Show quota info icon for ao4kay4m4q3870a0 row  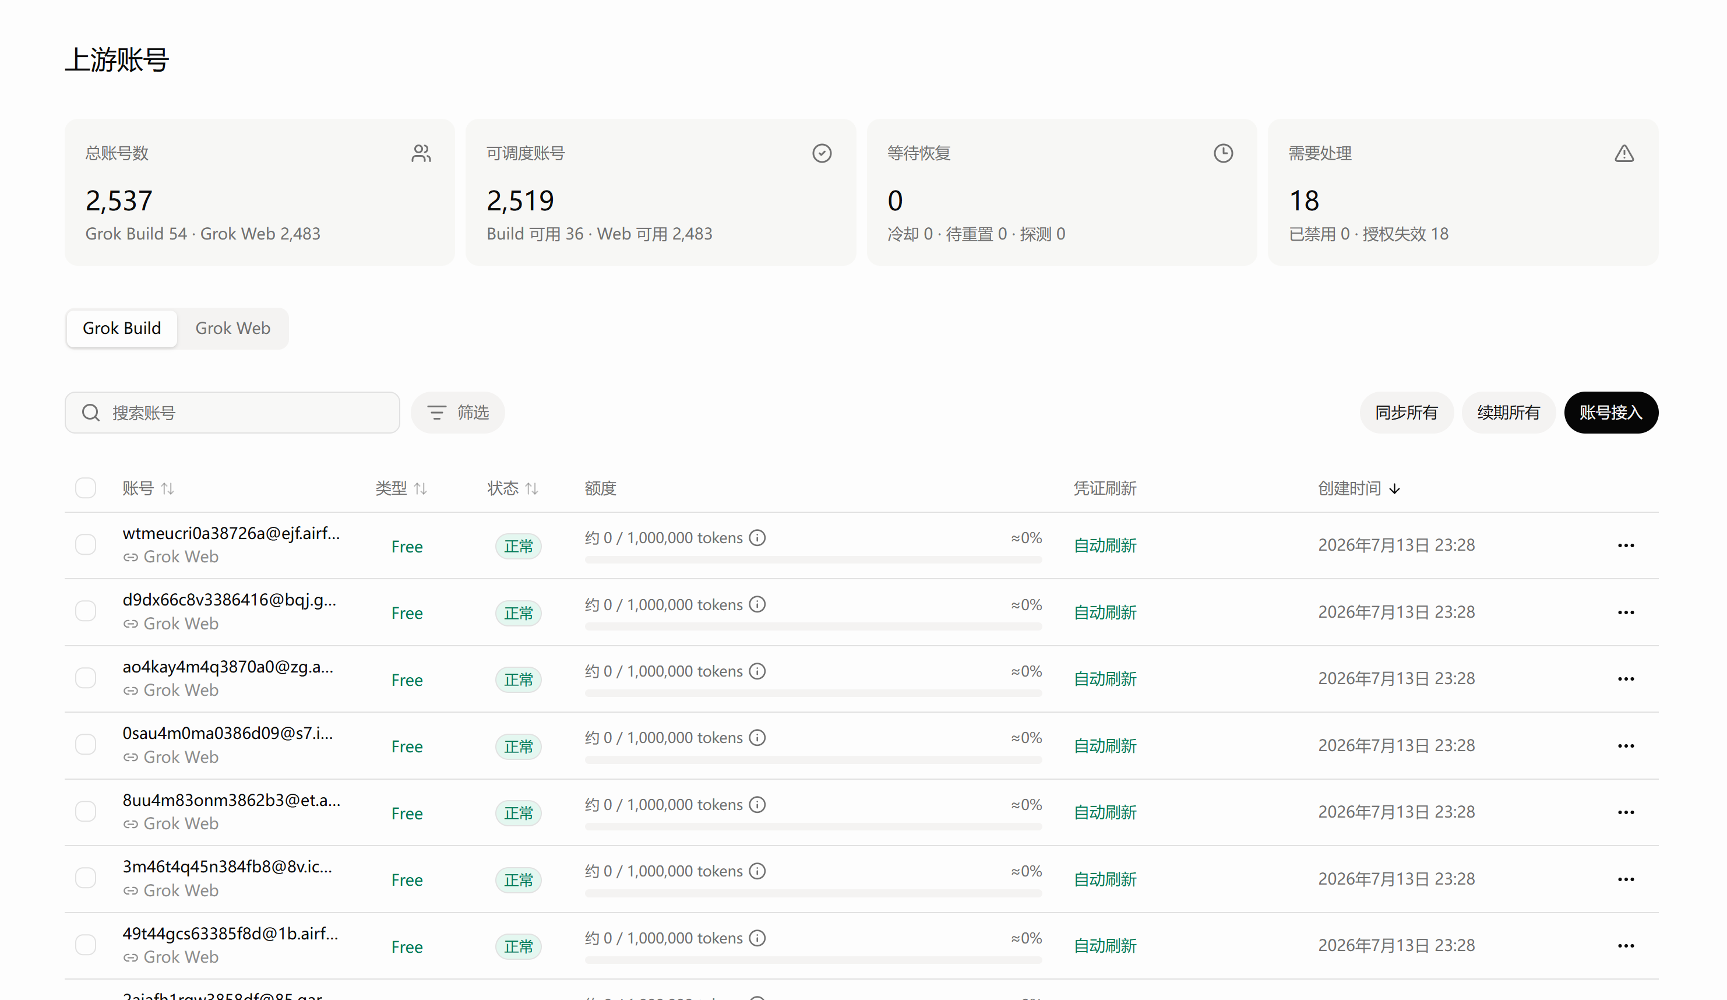(x=757, y=672)
